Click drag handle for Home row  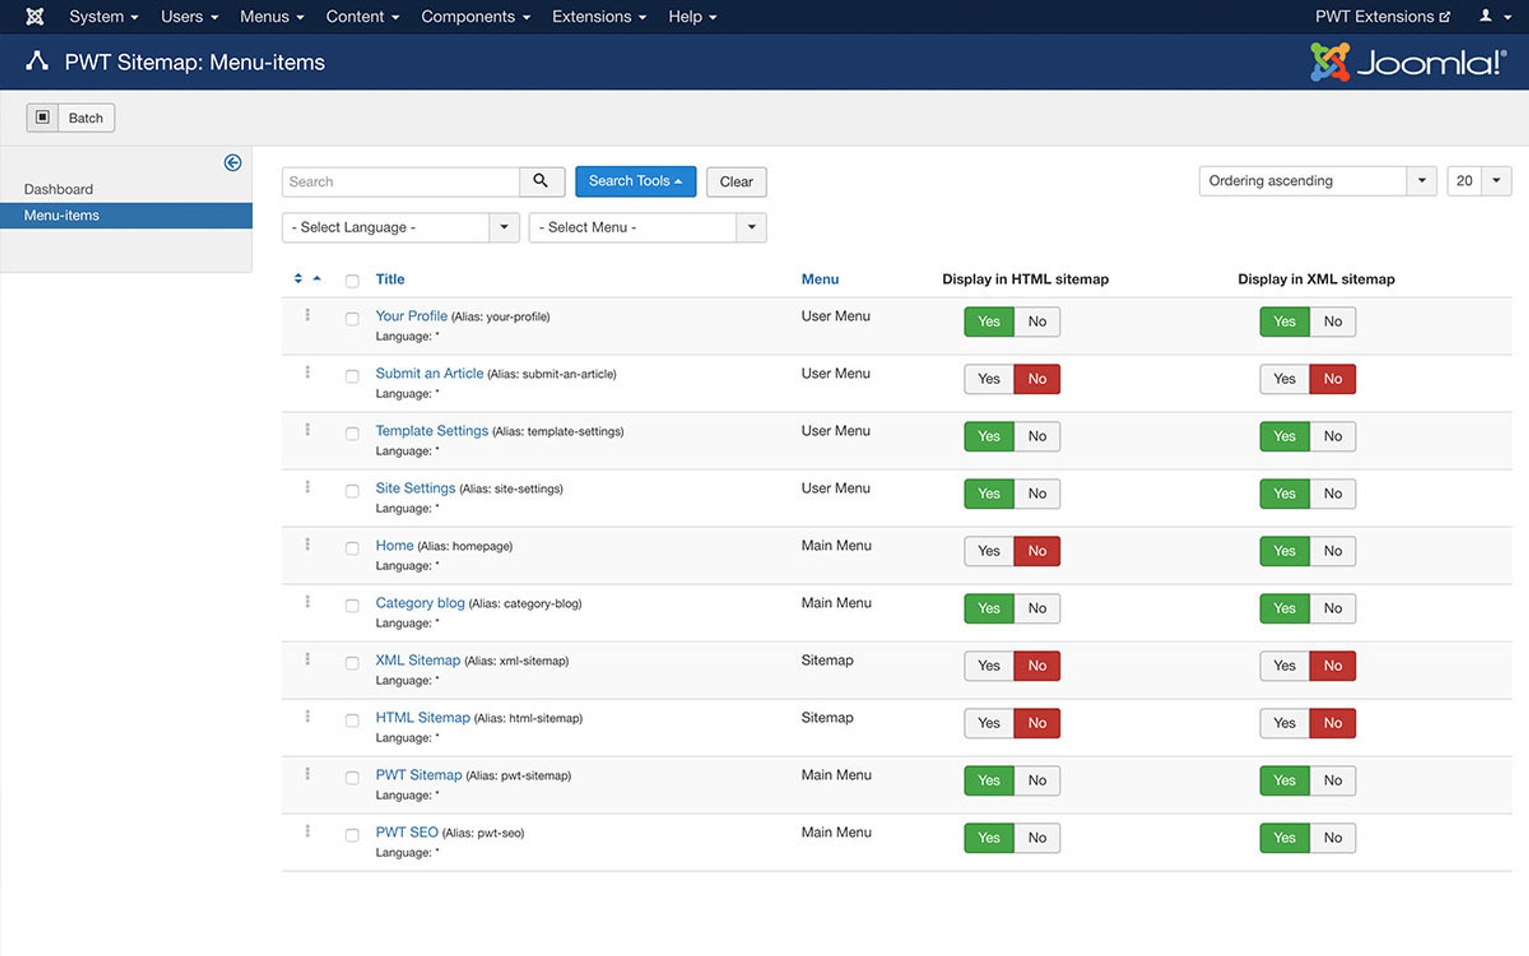pyautogui.click(x=308, y=544)
